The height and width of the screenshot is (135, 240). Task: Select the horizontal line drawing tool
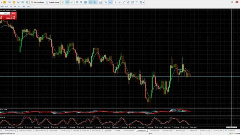tap(120, 2)
